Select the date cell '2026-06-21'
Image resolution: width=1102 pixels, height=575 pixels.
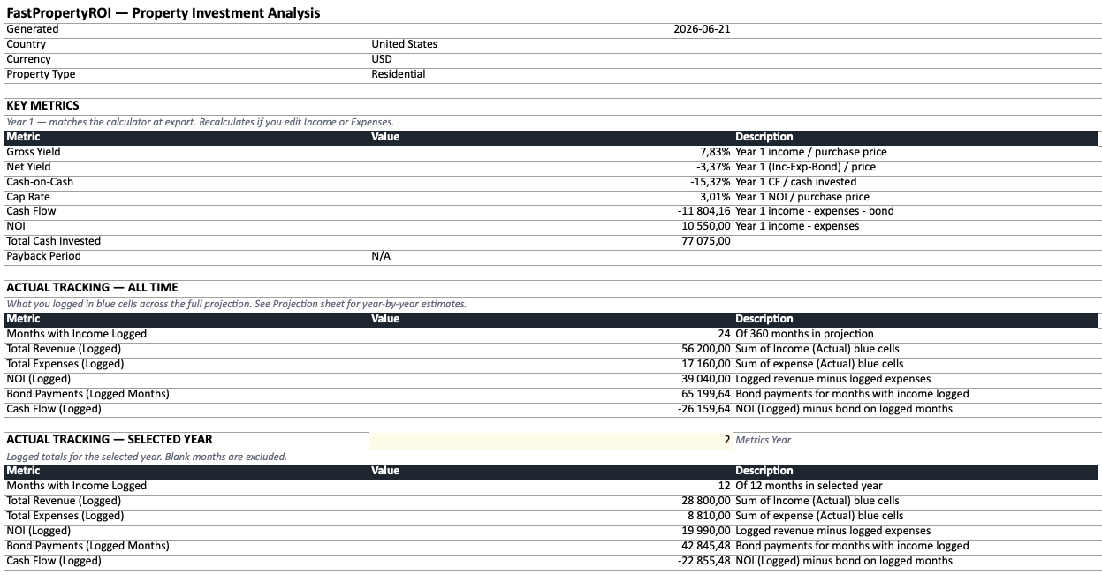click(x=551, y=29)
